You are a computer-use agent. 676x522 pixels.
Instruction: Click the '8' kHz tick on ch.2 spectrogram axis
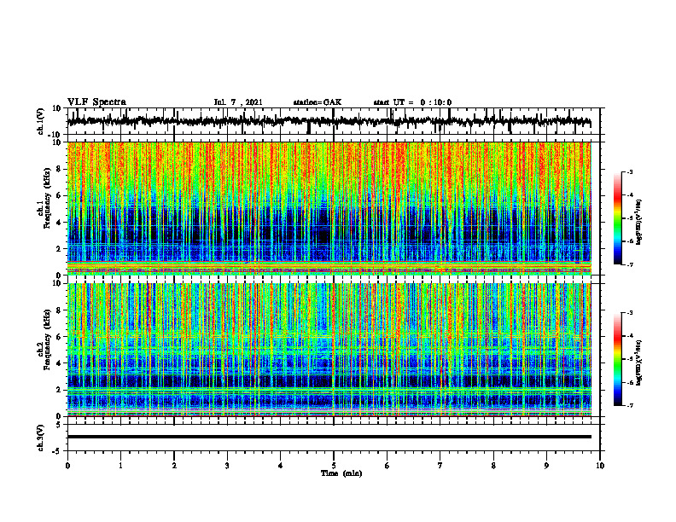tap(59, 310)
